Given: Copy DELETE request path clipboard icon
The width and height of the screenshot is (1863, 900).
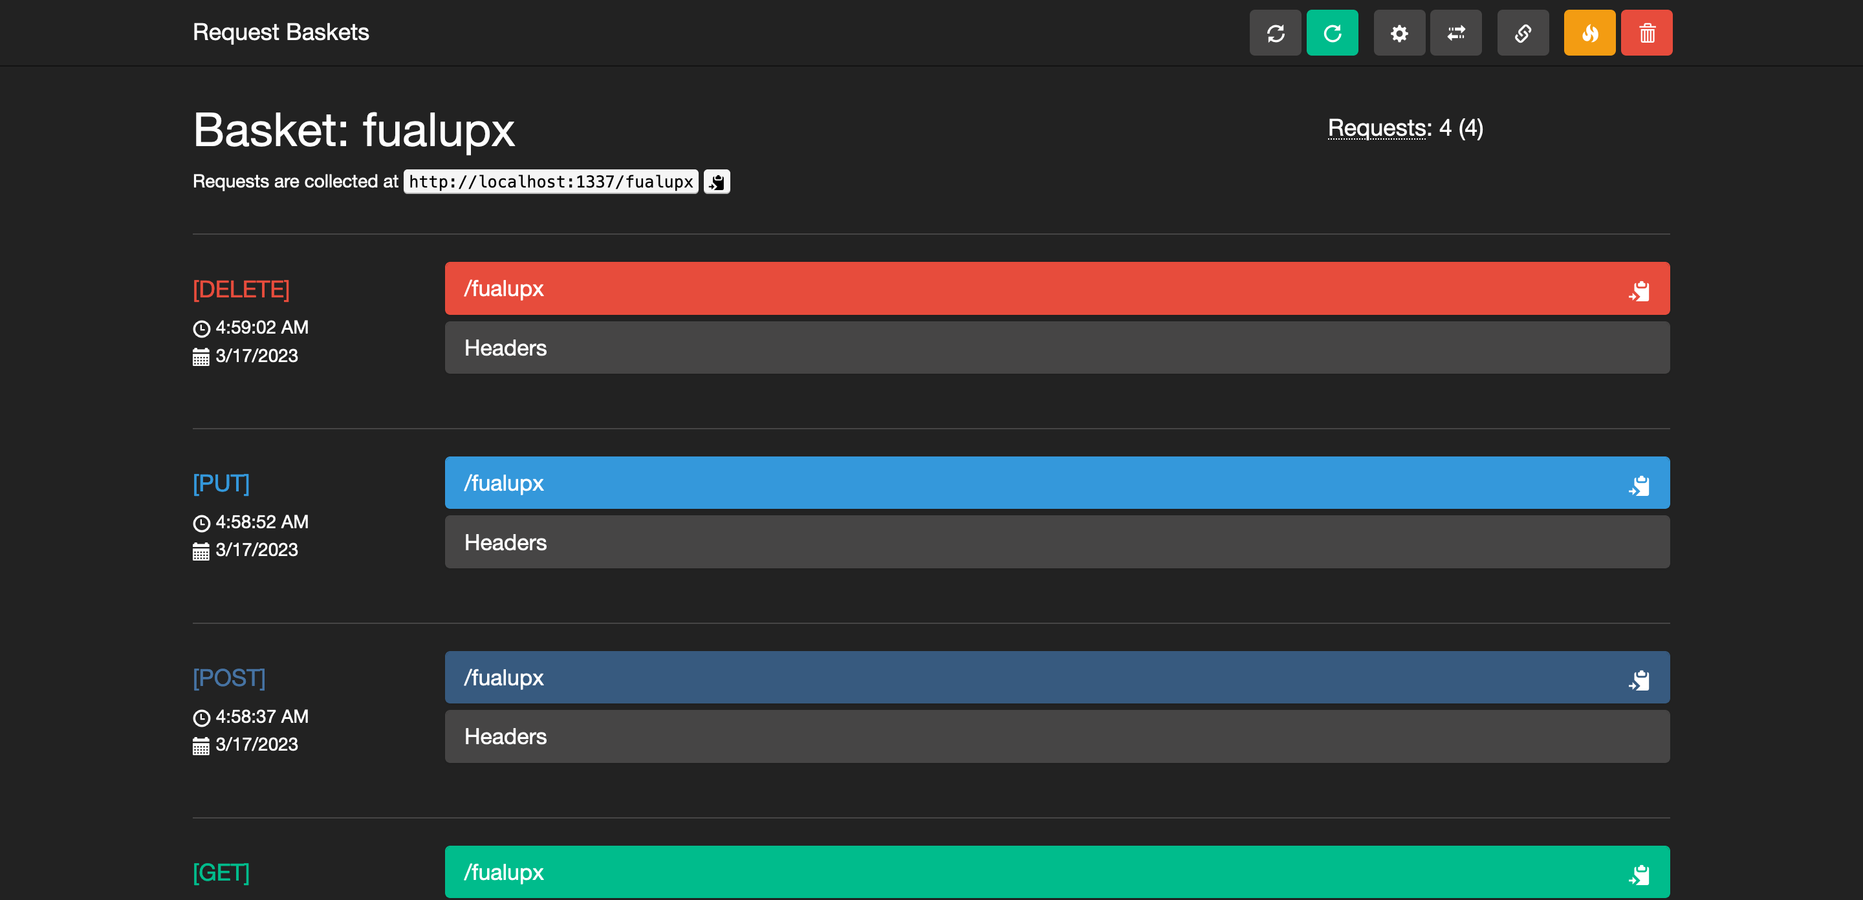Looking at the screenshot, I should coord(1639,290).
